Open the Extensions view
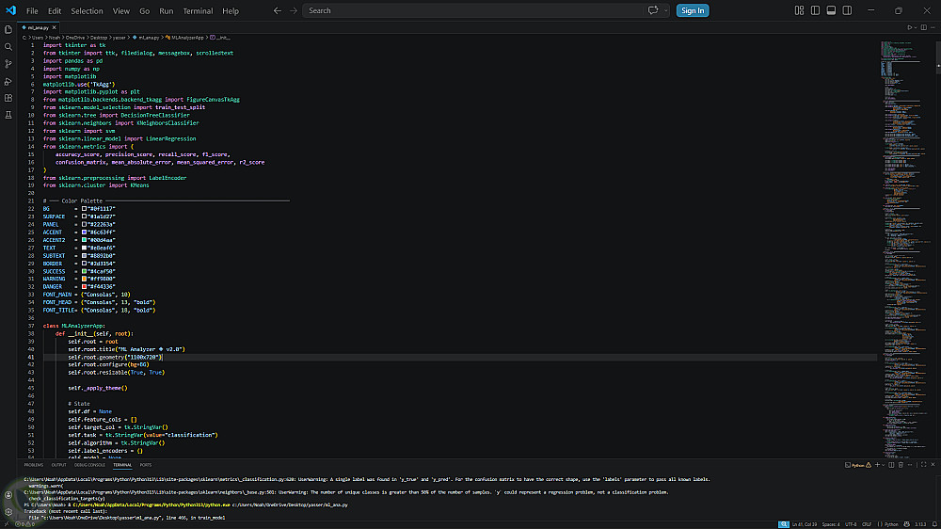Screen dimensions: 941x529 [x=8, y=98]
